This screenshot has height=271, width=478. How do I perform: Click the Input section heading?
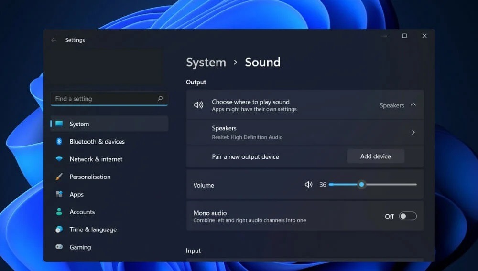pyautogui.click(x=193, y=250)
